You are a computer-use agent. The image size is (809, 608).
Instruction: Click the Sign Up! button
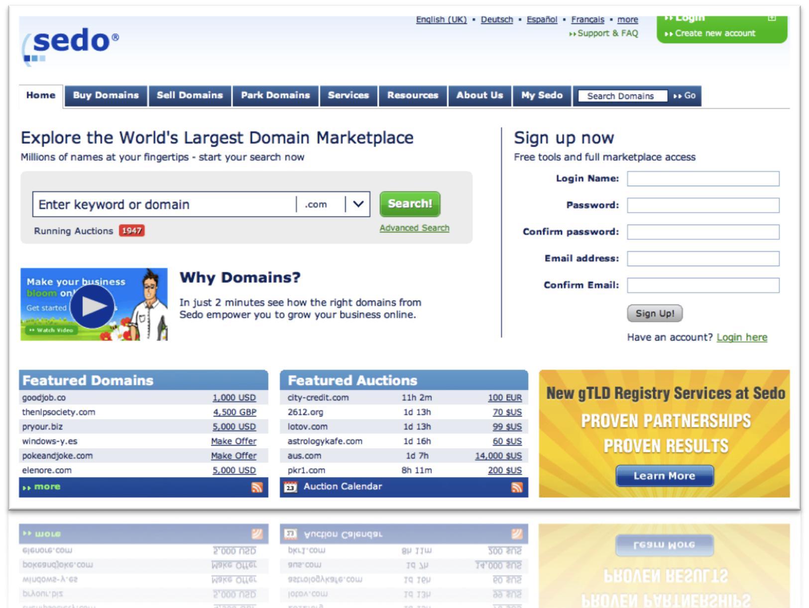[x=655, y=313]
